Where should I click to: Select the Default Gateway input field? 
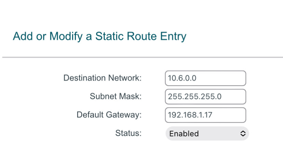205,115
